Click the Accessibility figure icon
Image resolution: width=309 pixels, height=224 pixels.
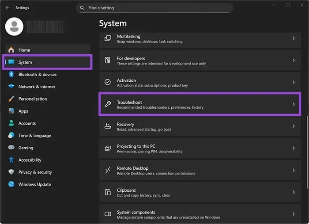tap(11, 160)
